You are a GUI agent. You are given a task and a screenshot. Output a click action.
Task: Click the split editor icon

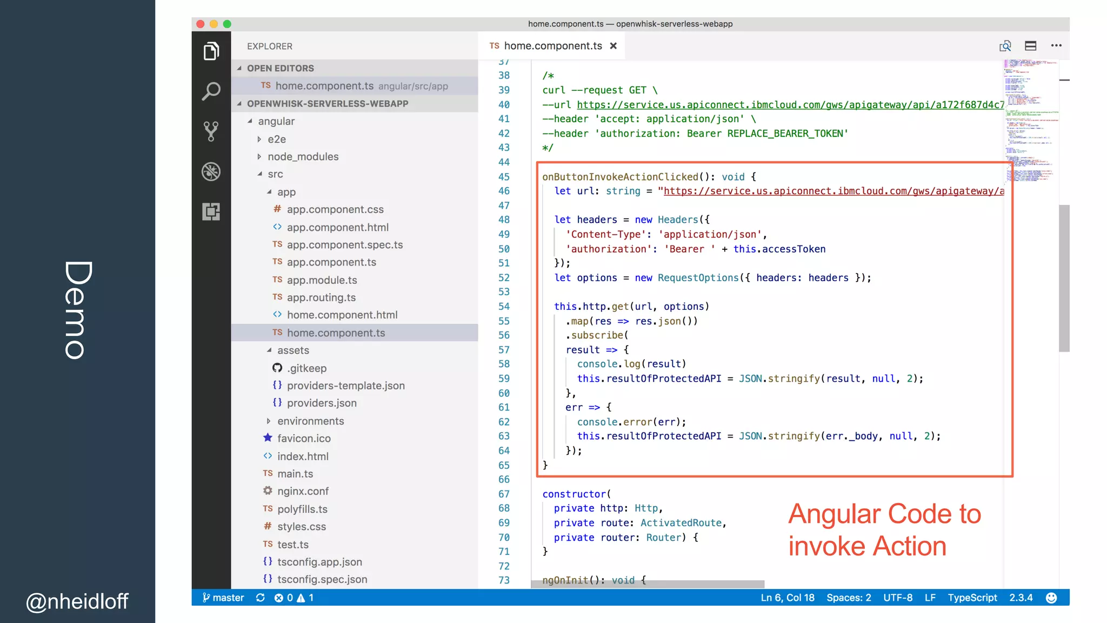1030,46
